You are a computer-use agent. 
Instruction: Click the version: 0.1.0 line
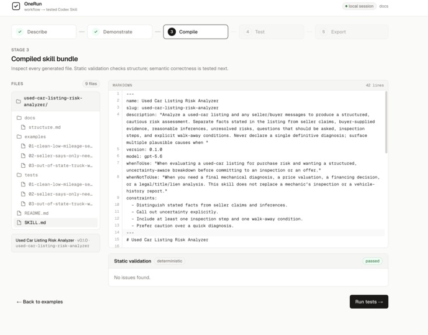pyautogui.click(x=144, y=150)
